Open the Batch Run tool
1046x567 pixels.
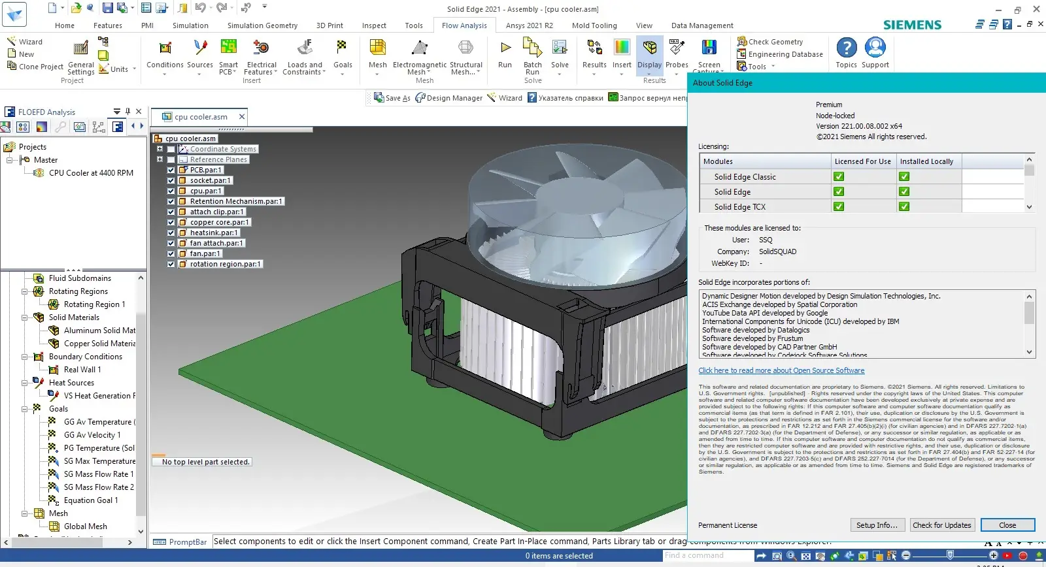(533, 57)
